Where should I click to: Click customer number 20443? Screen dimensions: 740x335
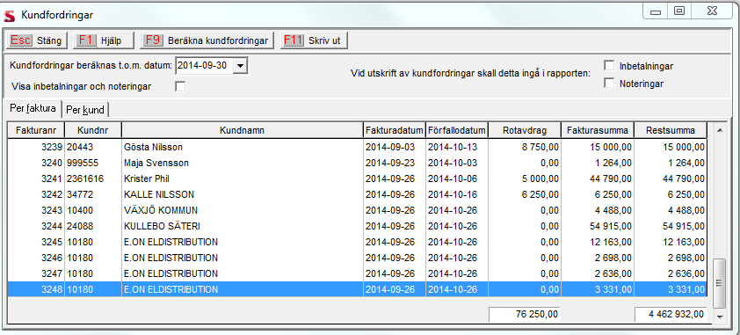pyautogui.click(x=80, y=147)
